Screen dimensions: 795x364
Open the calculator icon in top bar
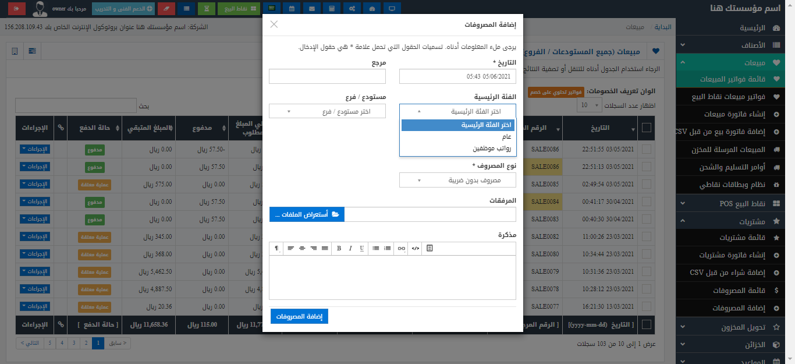332,9
